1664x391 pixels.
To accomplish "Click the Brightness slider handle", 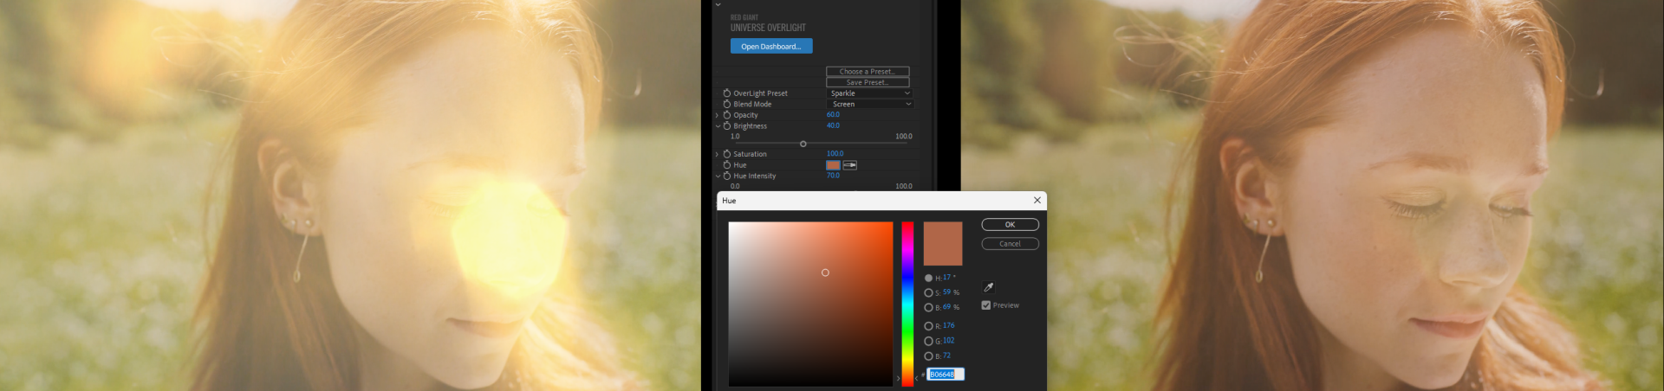I will 803,144.
